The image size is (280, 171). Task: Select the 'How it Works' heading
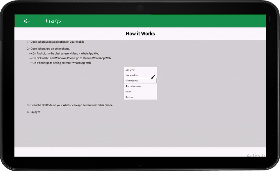click(140, 34)
